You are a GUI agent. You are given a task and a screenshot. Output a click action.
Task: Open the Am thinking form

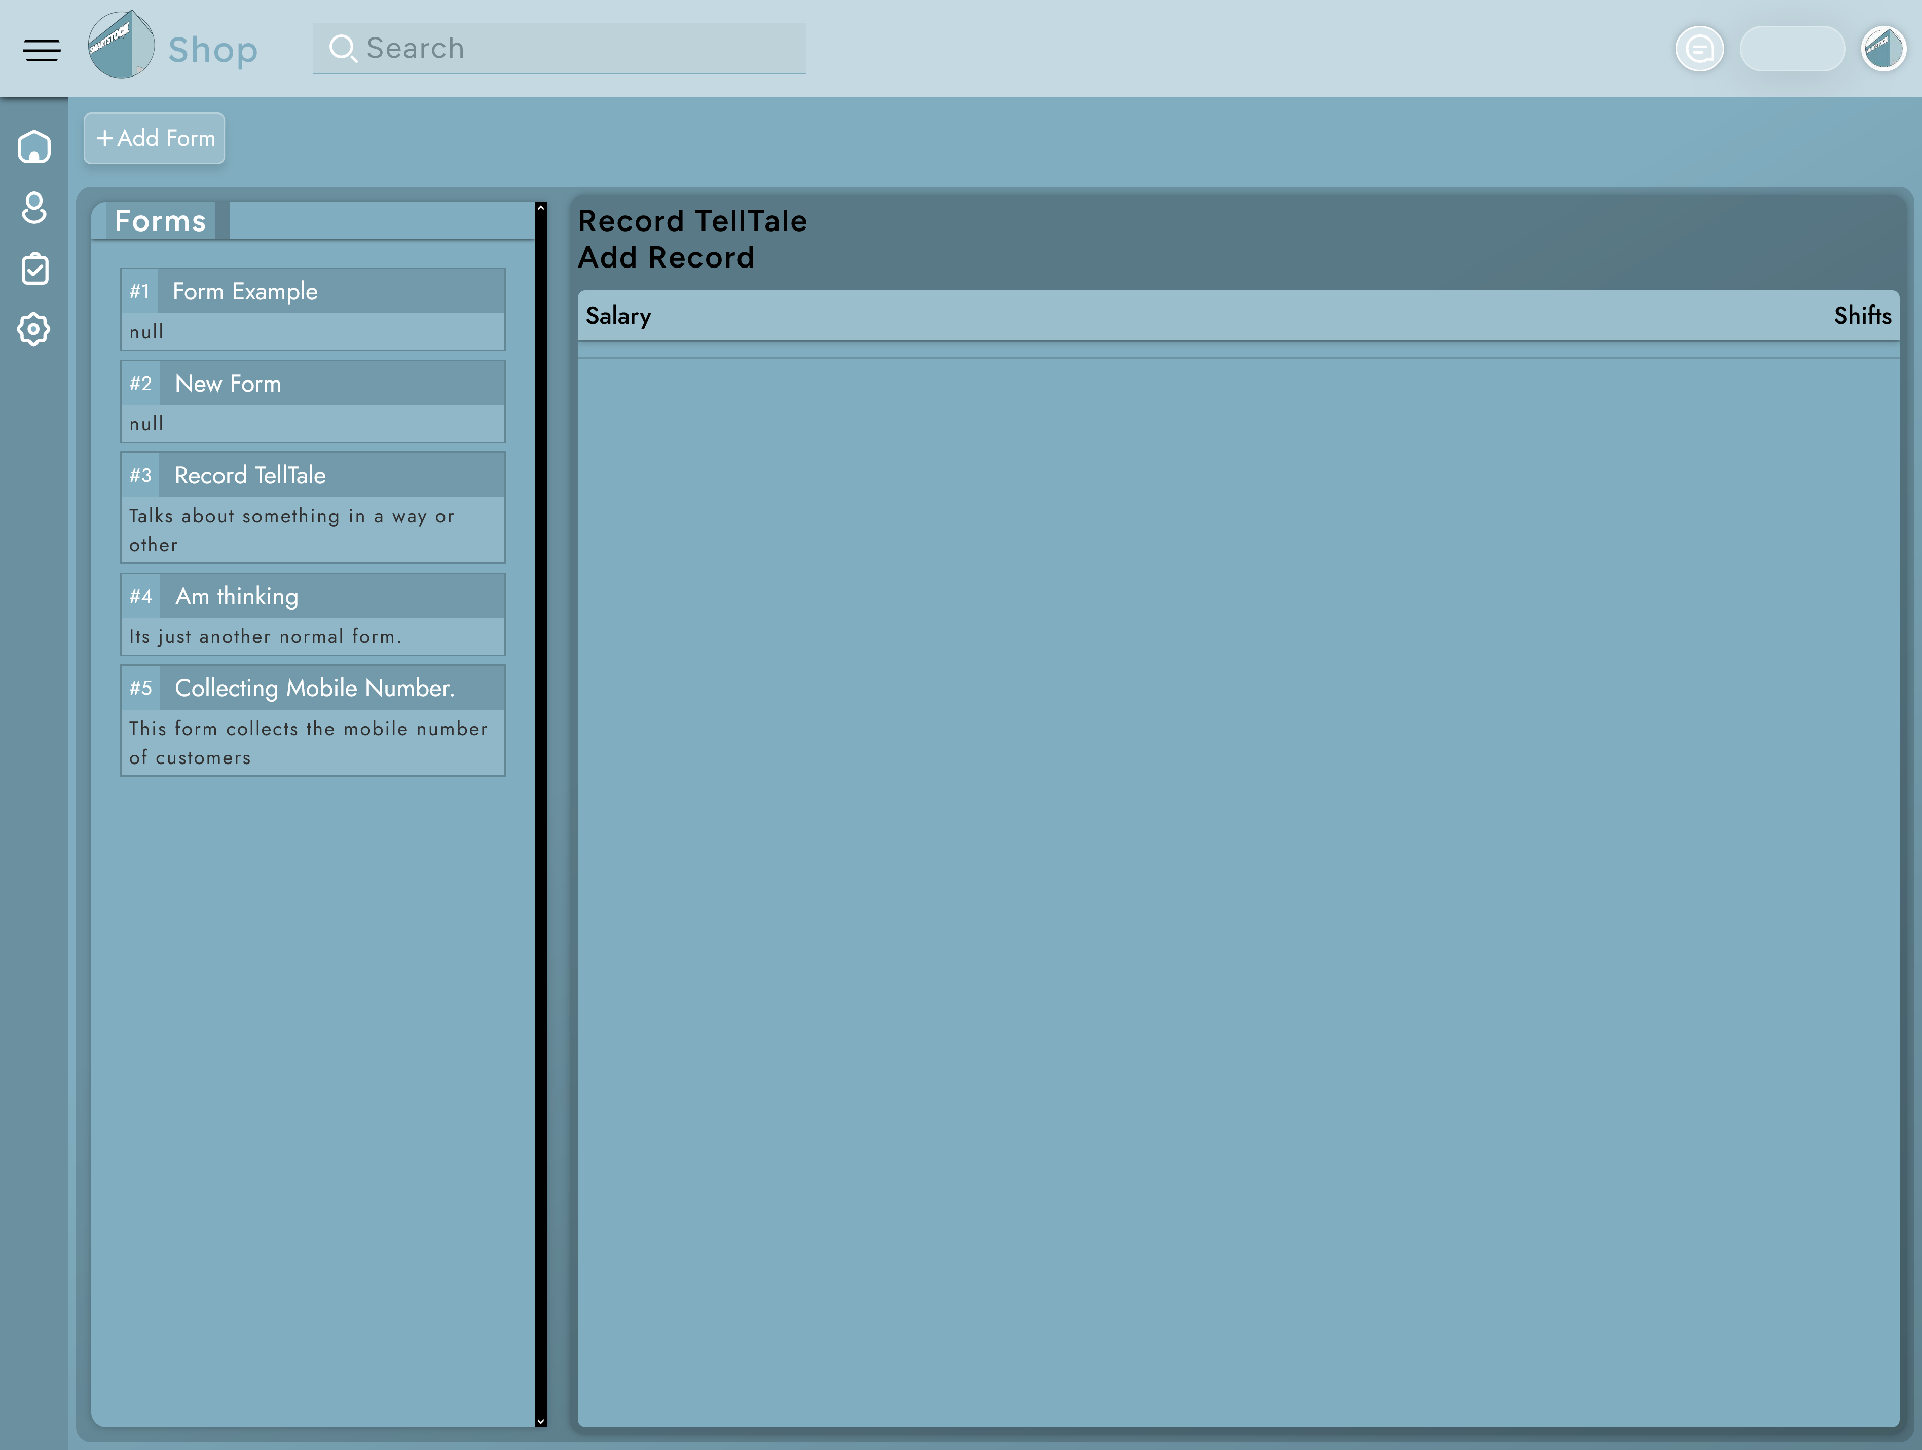[313, 596]
